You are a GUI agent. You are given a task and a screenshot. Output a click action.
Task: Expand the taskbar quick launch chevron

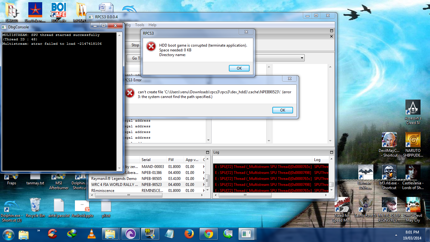[39, 231]
